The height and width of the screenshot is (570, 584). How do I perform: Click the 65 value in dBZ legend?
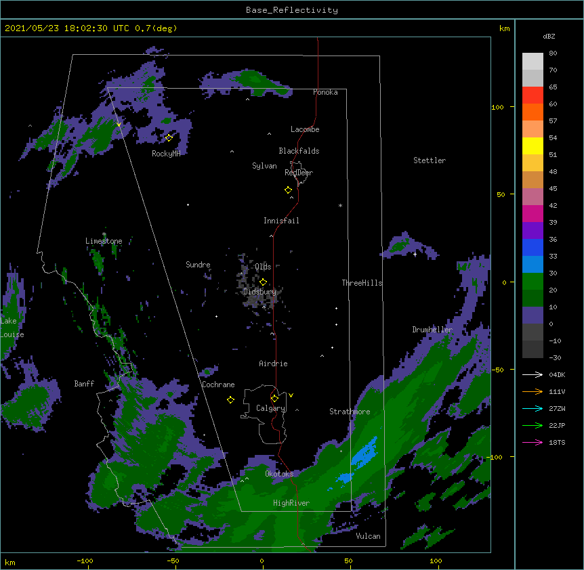tap(553, 87)
